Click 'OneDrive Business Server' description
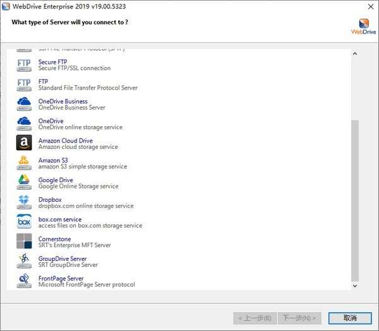The image size is (379, 331). [72, 107]
